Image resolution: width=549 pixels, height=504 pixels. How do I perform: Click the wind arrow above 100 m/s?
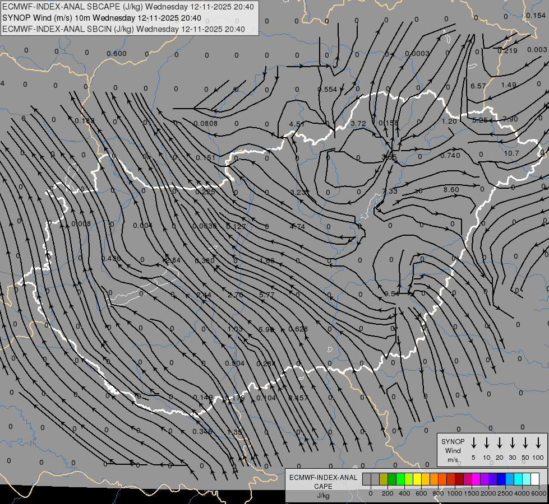click(538, 442)
